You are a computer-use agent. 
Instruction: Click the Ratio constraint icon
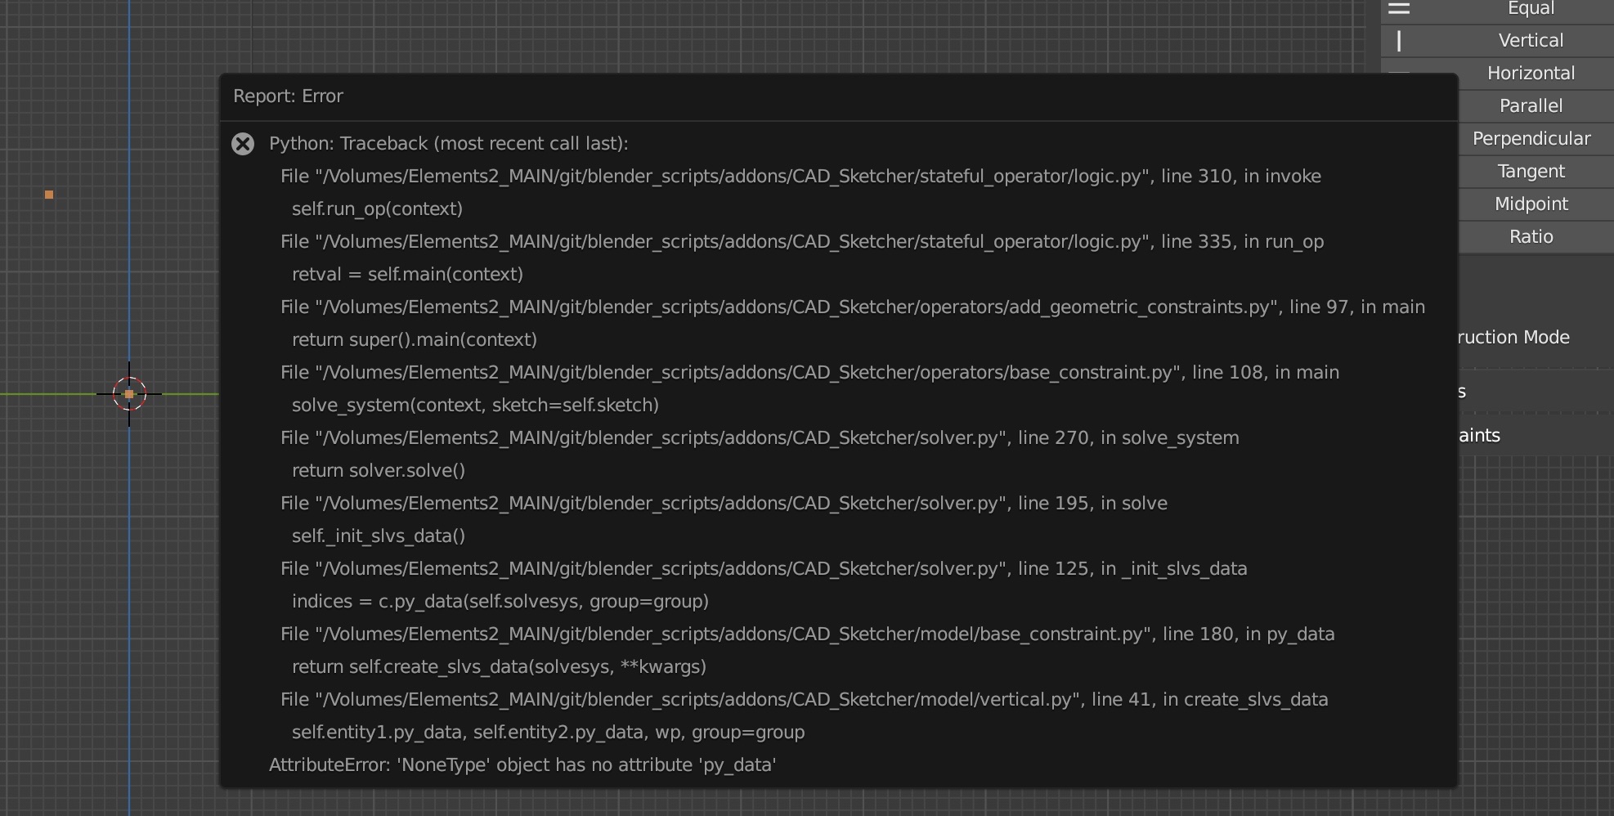[1530, 235]
